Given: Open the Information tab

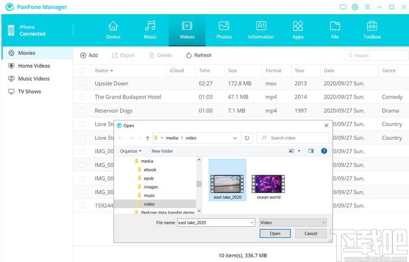Looking at the screenshot, I should [261, 30].
